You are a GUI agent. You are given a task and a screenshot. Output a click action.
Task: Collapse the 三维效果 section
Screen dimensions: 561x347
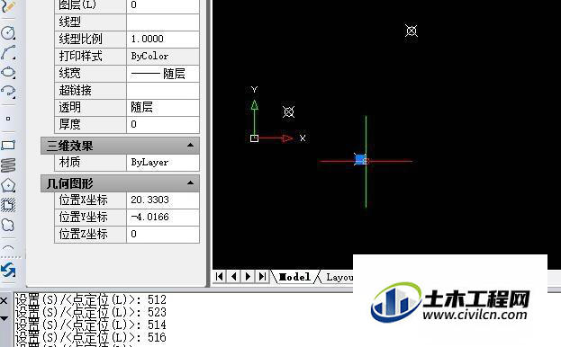click(x=190, y=145)
